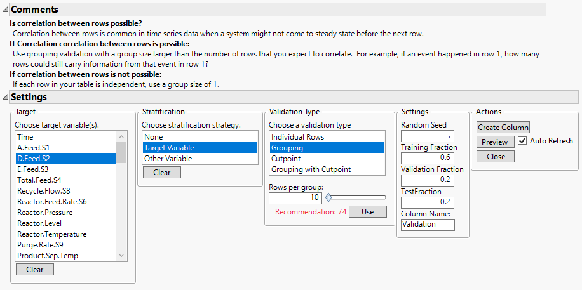Adjust the Rows per group slider
The height and width of the screenshot is (290, 582).
pos(328,197)
